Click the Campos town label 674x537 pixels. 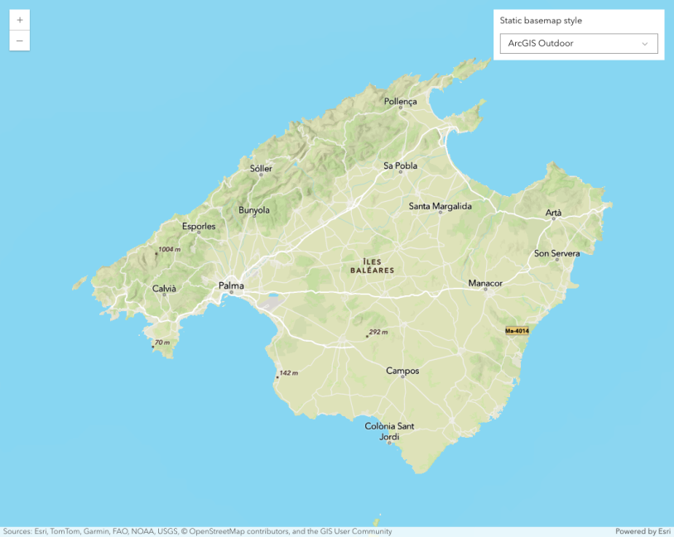[402, 371]
